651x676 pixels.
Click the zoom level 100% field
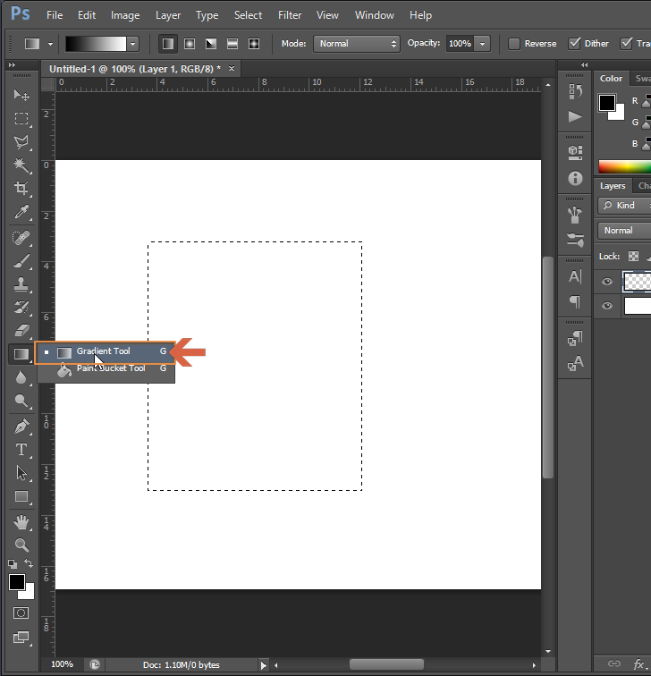(62, 664)
